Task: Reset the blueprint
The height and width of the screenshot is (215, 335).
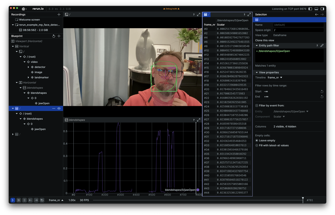Action: (54, 36)
